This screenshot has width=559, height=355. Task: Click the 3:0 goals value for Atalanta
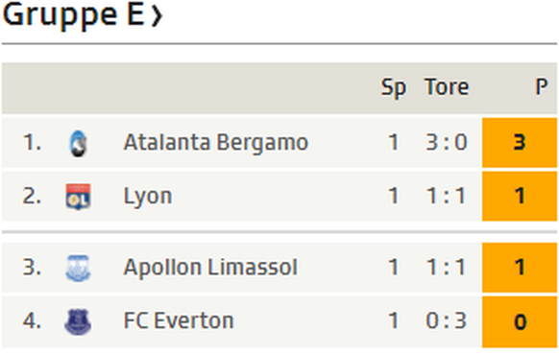[x=447, y=142]
